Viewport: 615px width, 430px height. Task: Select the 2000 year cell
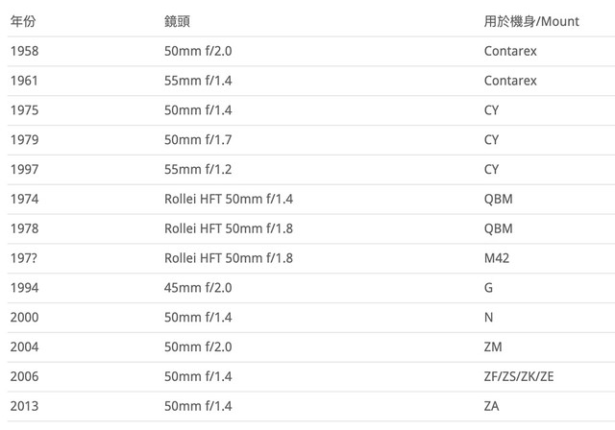(x=24, y=317)
